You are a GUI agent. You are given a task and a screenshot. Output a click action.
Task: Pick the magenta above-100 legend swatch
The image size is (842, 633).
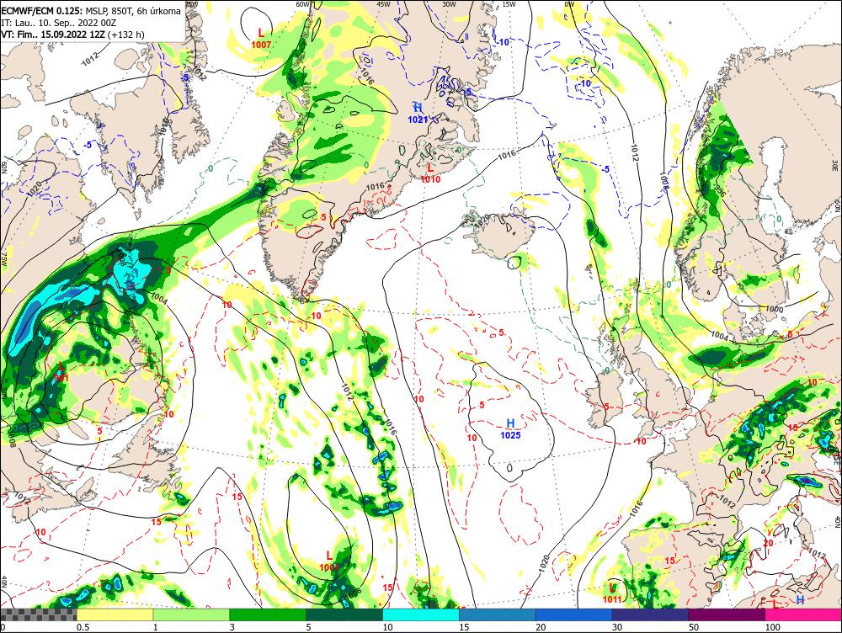point(803,614)
